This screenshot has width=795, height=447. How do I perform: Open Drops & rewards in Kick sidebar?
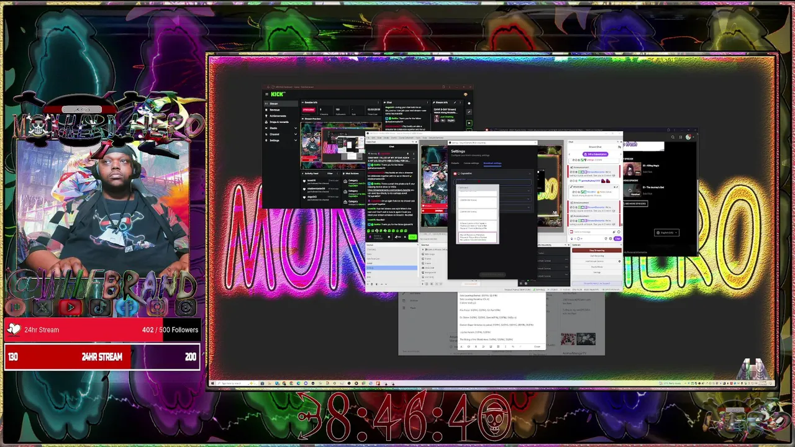(280, 122)
